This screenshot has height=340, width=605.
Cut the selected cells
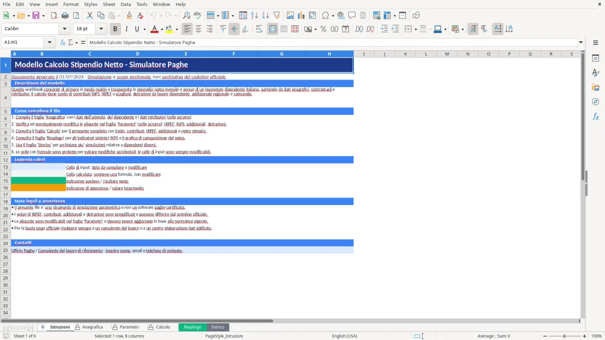click(x=90, y=16)
